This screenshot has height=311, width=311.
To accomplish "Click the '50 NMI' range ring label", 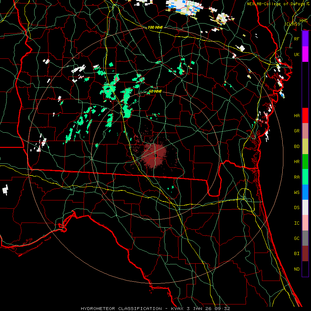I will click(155, 91).
